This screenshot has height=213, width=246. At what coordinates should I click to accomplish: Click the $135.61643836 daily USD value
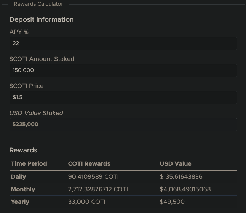point(181,177)
